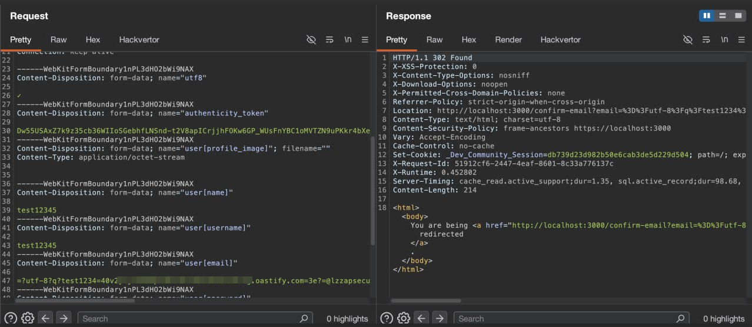
Task: Click Request panel vertical scrollbar
Action: click(372, 191)
